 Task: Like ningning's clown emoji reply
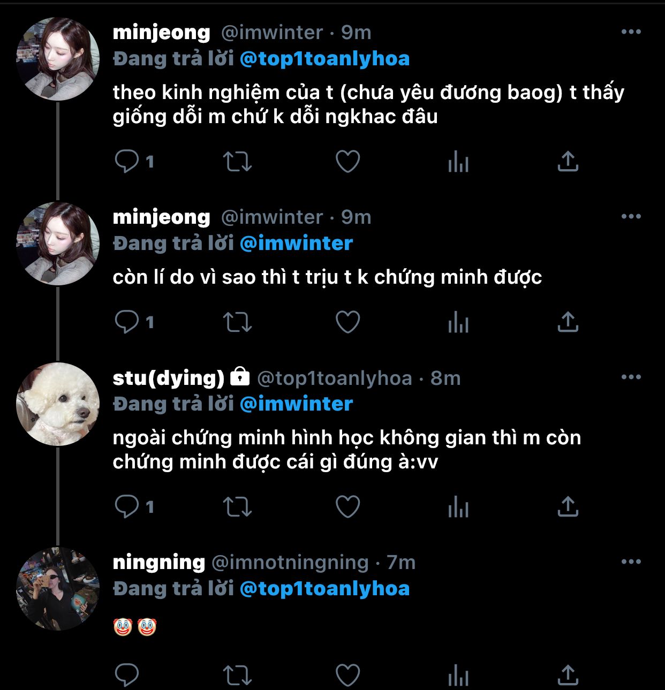tap(347, 675)
